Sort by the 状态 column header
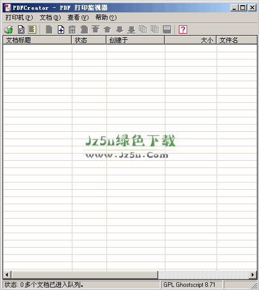 89,40
